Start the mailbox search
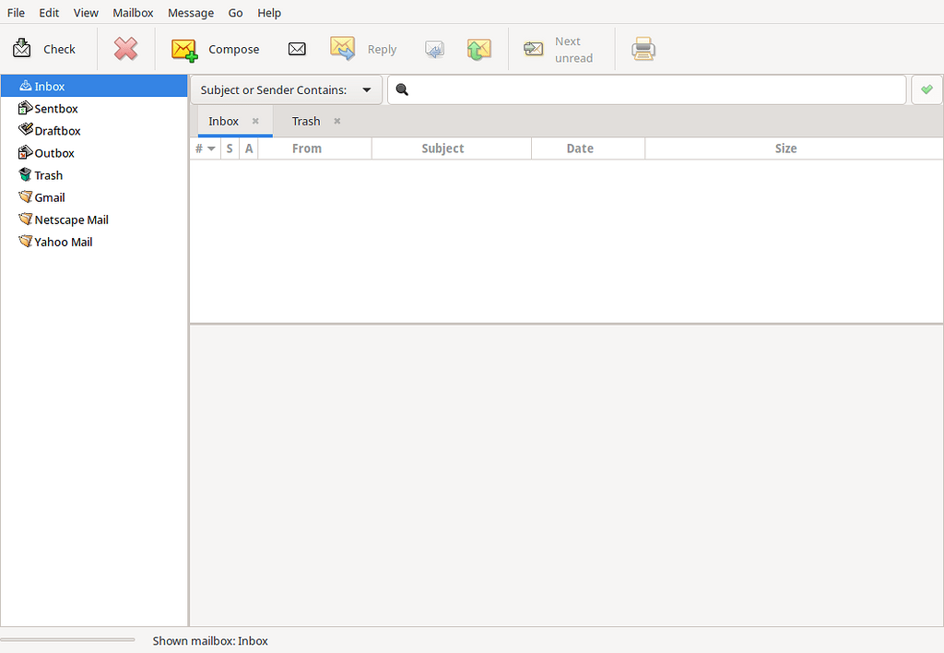The height and width of the screenshot is (653, 944). 401,89
